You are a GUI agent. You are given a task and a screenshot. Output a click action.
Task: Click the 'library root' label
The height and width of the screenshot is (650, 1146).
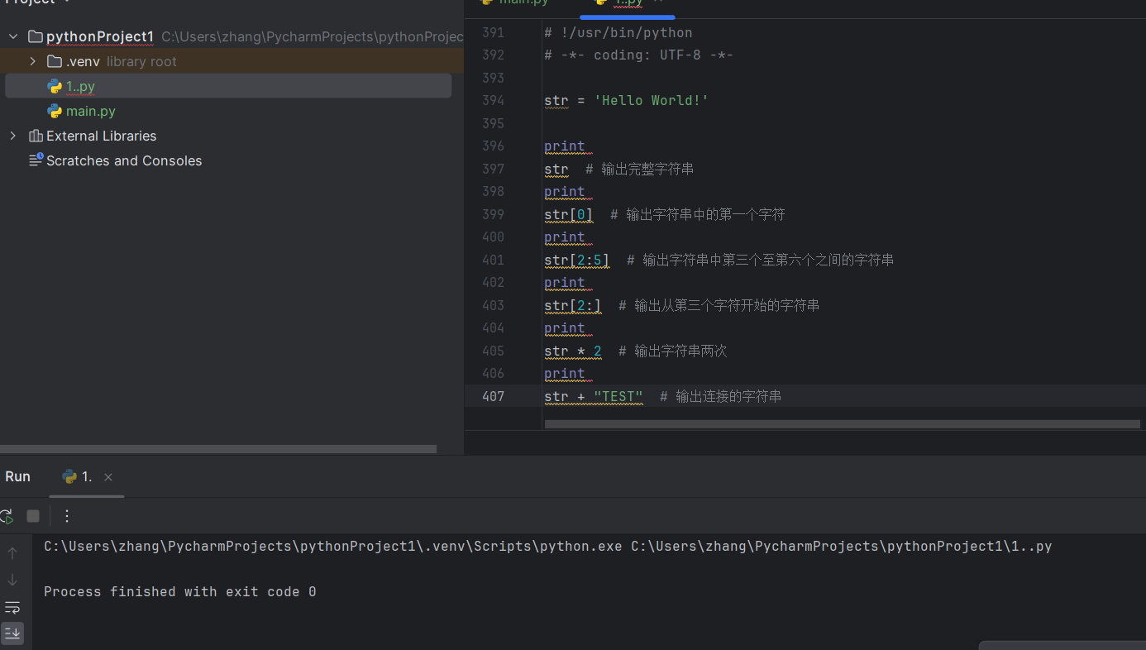(141, 61)
